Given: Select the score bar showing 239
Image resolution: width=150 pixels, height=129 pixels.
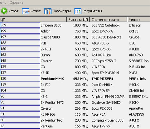Looking at the screenshot, I should 20,25.
